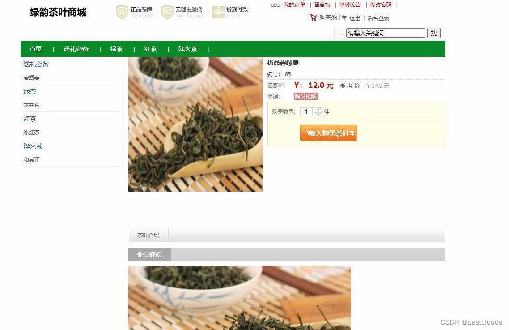Click the main tea product image
Screen dimensions: 509x330
[x=195, y=124]
